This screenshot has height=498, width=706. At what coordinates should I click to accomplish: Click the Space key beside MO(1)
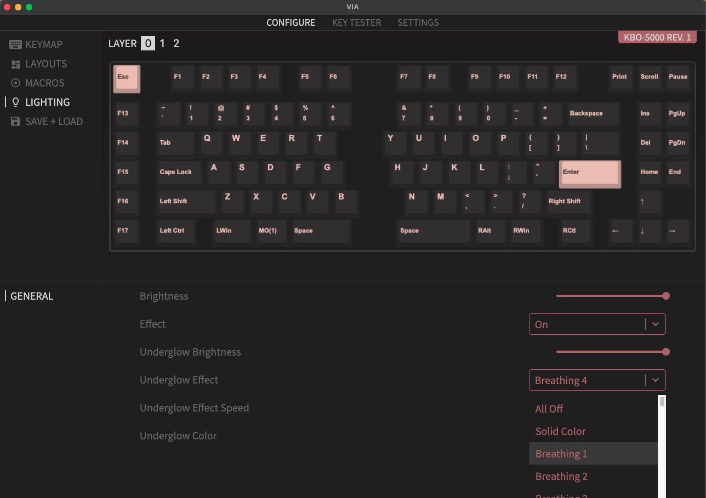click(x=321, y=231)
